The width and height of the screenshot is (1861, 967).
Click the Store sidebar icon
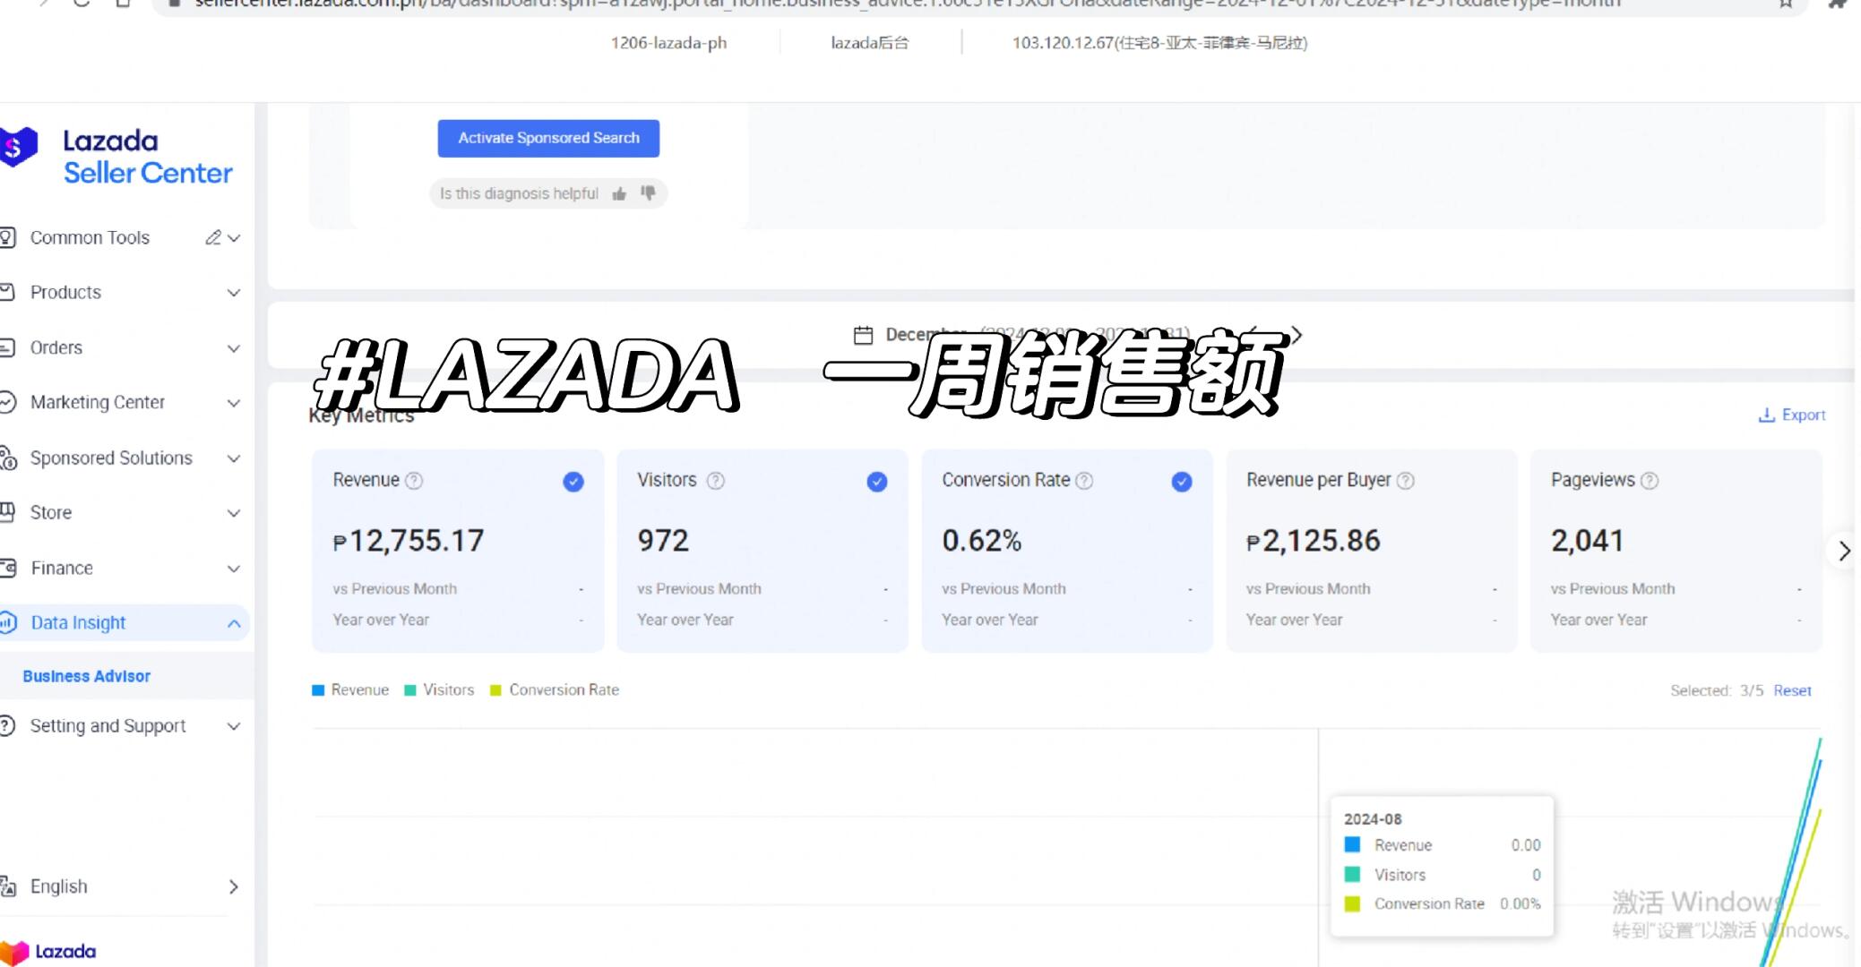tap(7, 512)
